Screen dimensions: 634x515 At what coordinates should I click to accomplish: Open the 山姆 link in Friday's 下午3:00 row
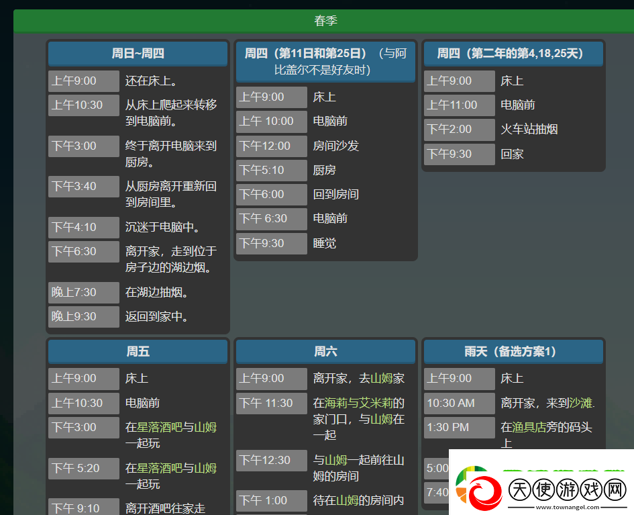tap(205, 427)
